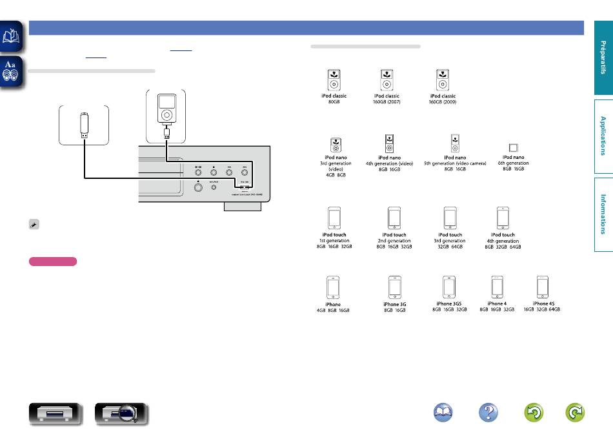Click the '160GB (2009)' text
613x434 pixels.
click(x=443, y=102)
